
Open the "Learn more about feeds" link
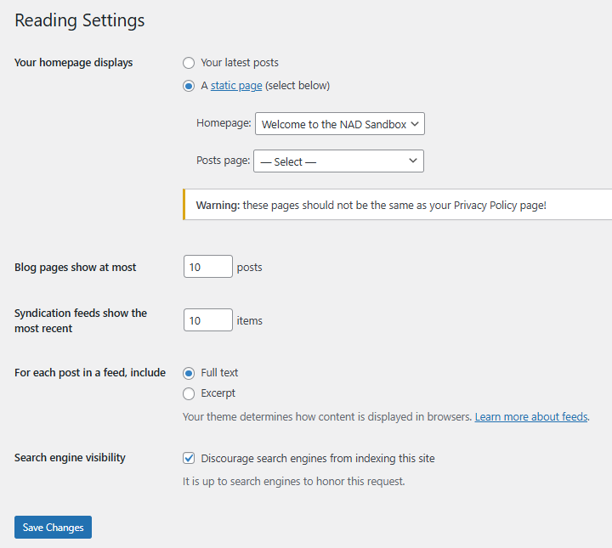[x=531, y=417]
